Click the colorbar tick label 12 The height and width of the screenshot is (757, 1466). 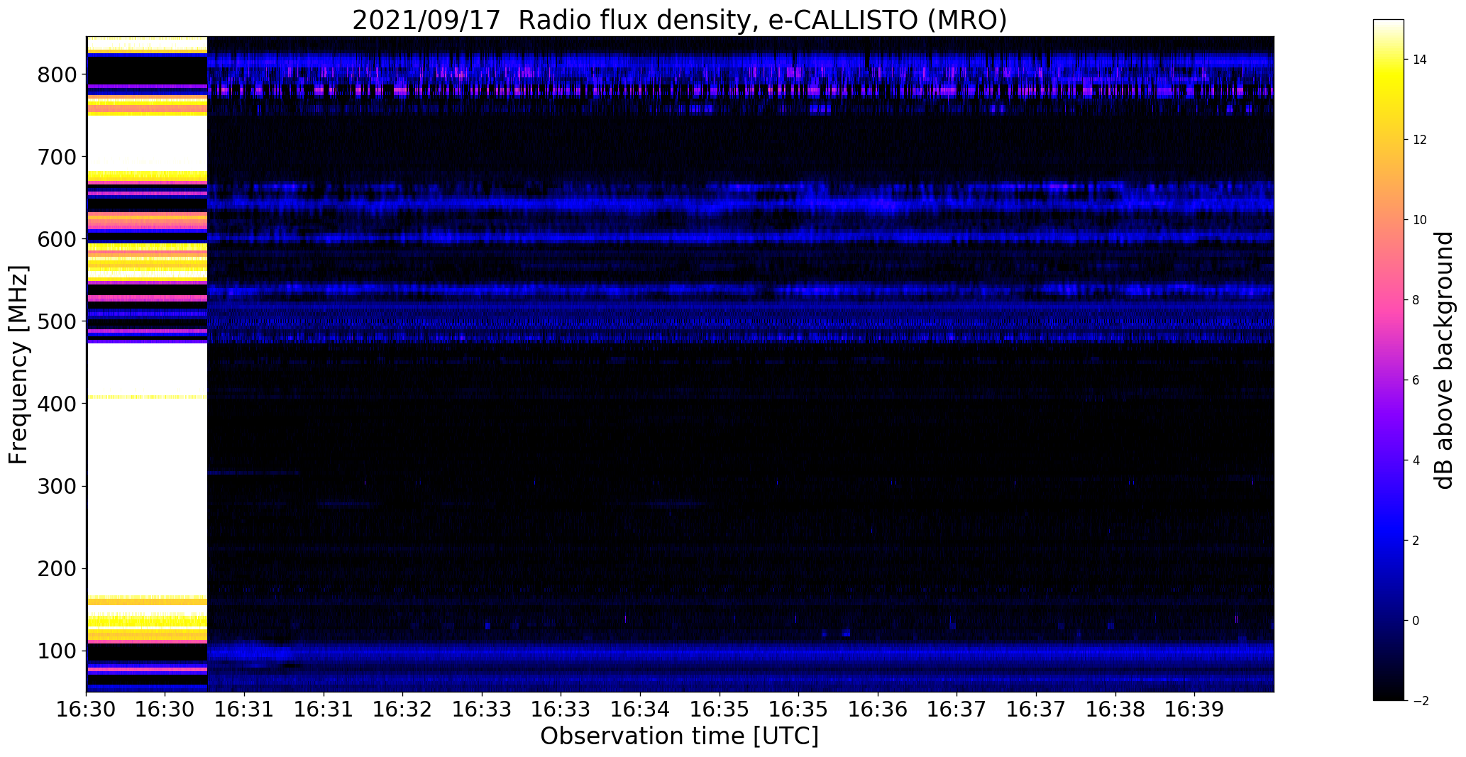pos(1420,140)
